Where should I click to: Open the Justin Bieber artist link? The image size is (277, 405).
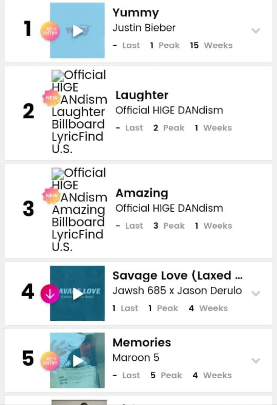tap(144, 28)
